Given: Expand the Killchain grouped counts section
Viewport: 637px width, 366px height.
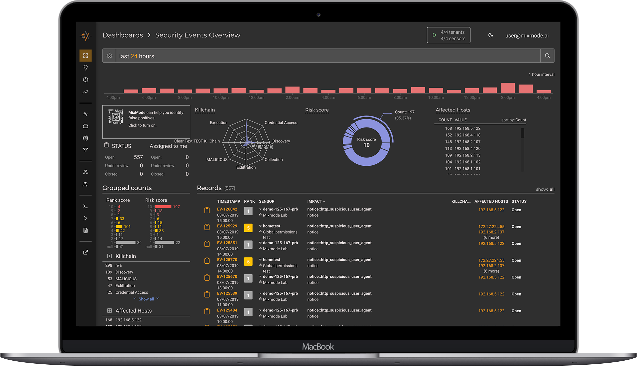Looking at the screenshot, I should [109, 256].
